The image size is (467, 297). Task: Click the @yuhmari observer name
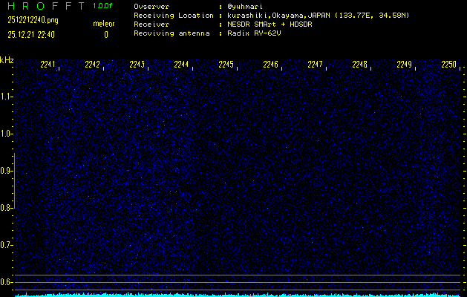246,6
